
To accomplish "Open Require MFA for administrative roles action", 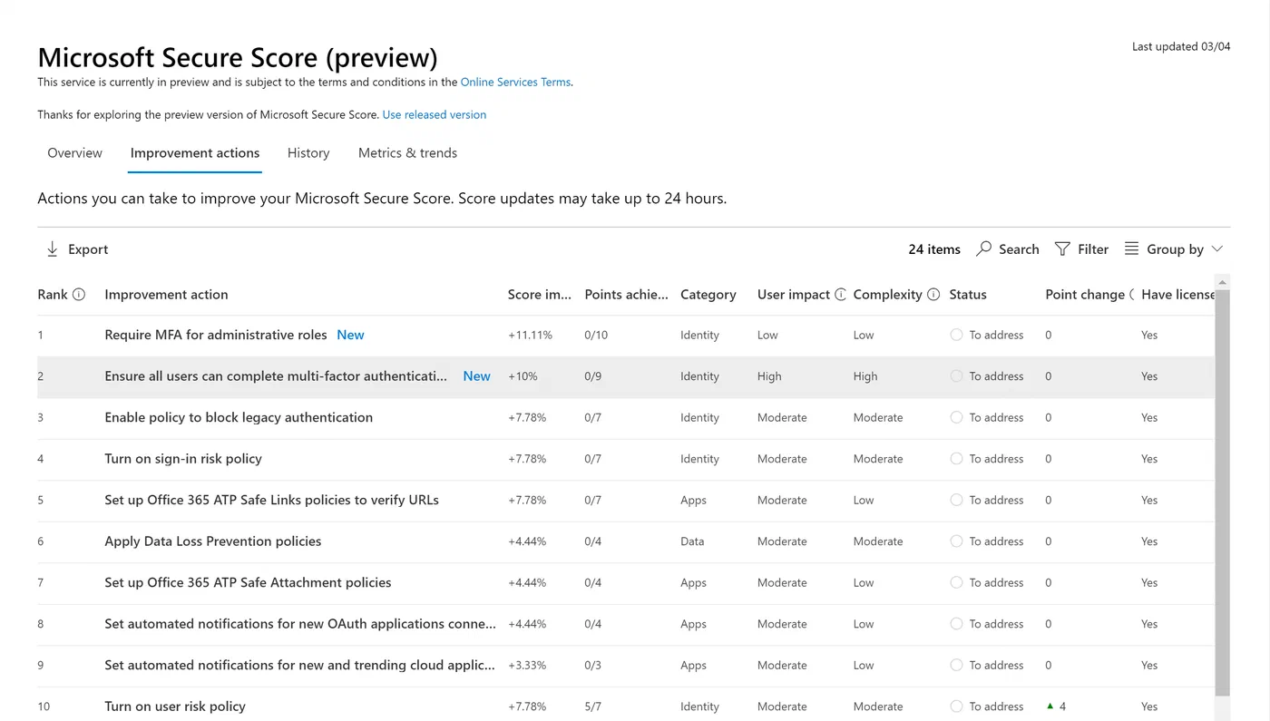I will 216,335.
